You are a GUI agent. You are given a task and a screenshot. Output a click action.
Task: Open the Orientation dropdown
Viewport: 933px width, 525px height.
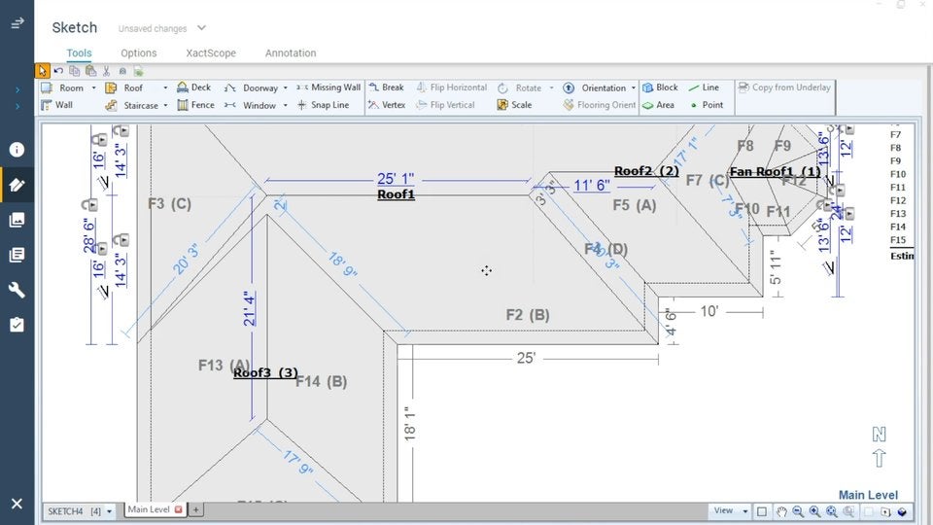[634, 88]
